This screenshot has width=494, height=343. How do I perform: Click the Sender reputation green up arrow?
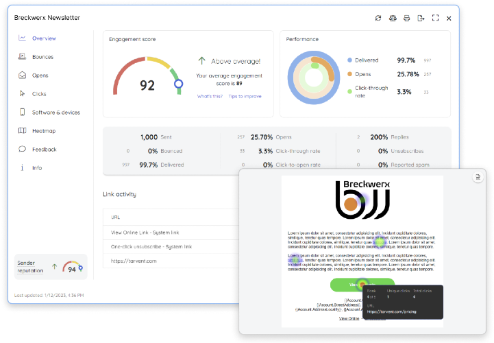coord(55,266)
